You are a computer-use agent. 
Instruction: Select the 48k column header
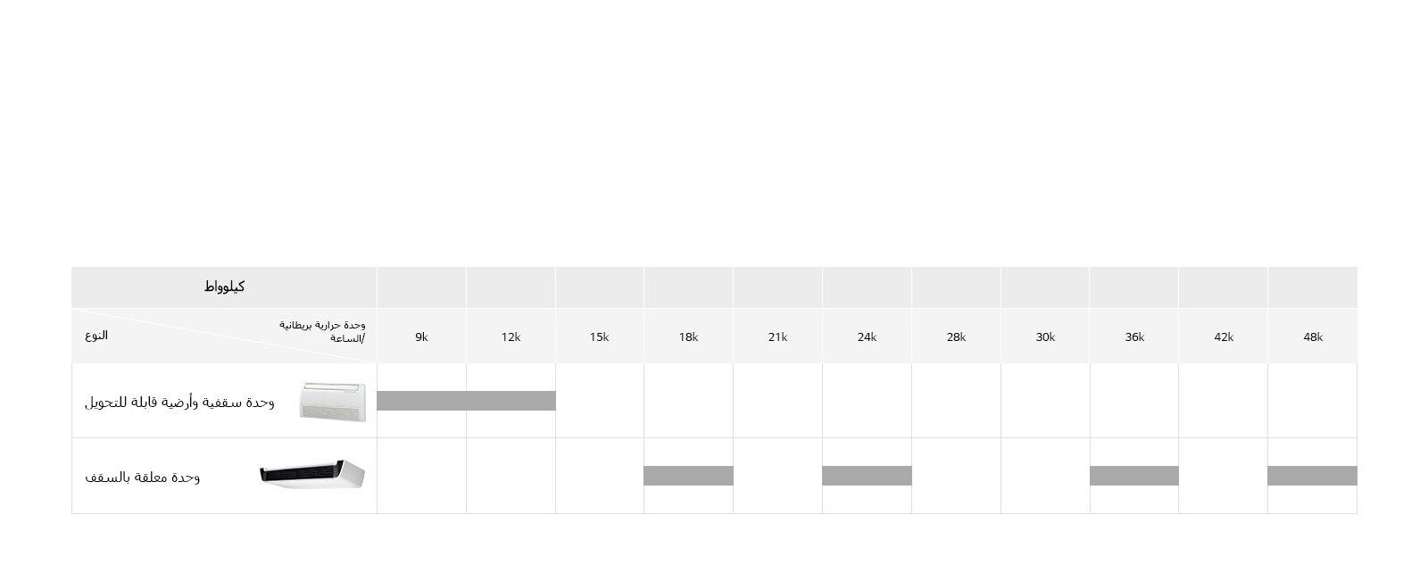[x=1313, y=337]
